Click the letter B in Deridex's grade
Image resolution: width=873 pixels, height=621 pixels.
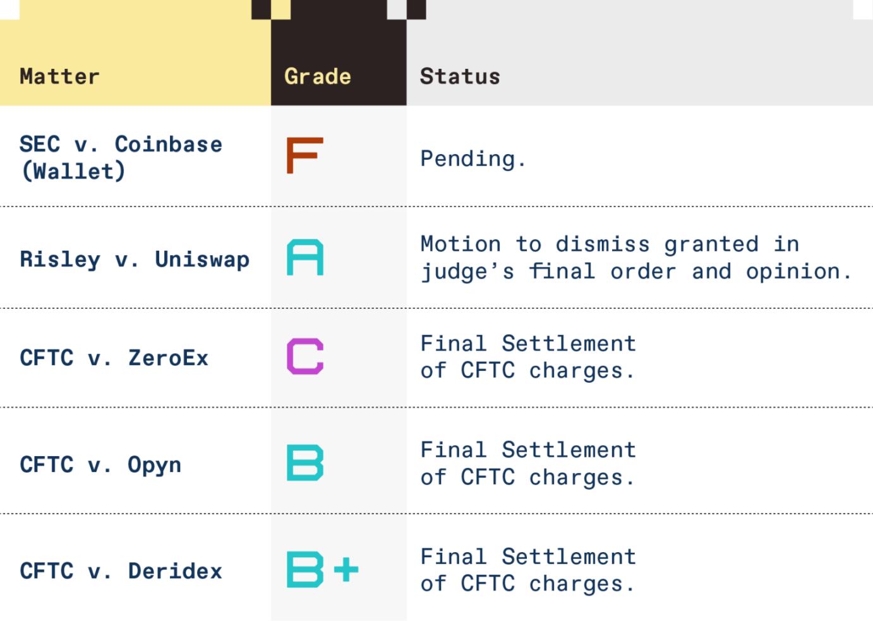click(305, 570)
